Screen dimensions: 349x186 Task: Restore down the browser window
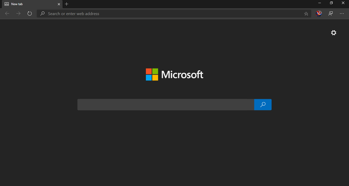331,3
